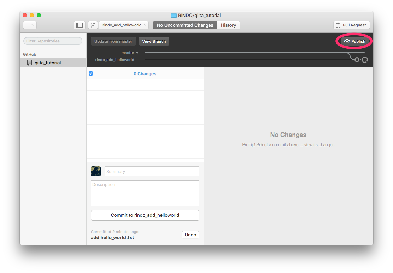Open the rindo_add_helloworld branch dropdown

tap(123, 25)
